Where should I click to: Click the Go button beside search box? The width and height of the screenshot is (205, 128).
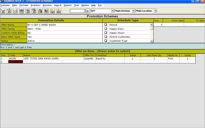tap(88, 11)
